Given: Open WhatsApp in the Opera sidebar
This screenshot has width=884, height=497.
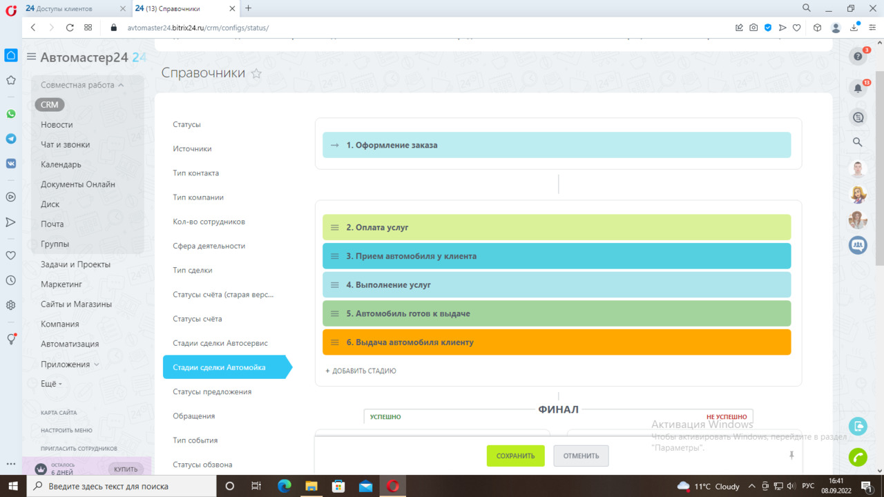Looking at the screenshot, I should (x=11, y=114).
